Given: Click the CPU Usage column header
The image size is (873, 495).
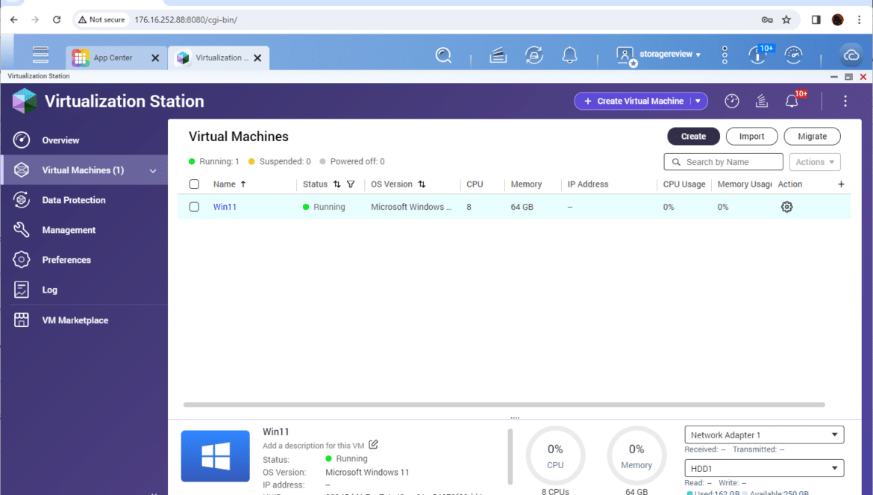Looking at the screenshot, I should pos(683,184).
